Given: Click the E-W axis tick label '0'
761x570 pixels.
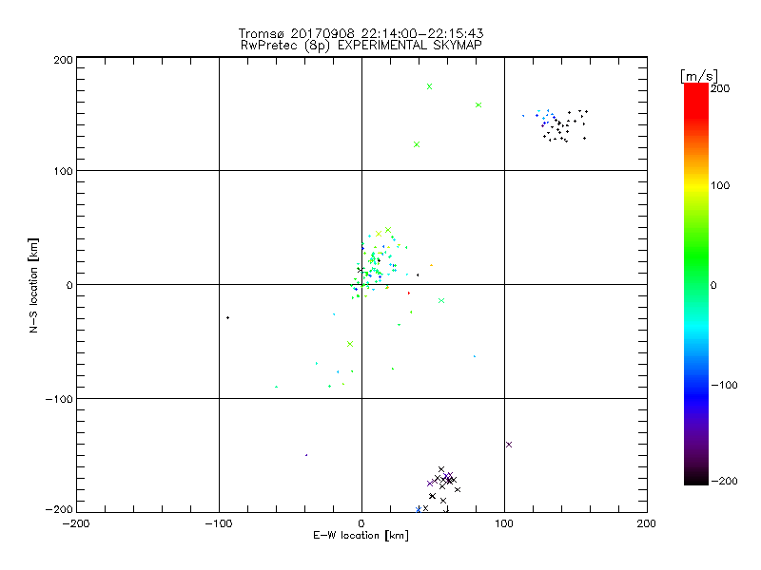Looking at the screenshot, I should point(361,523).
